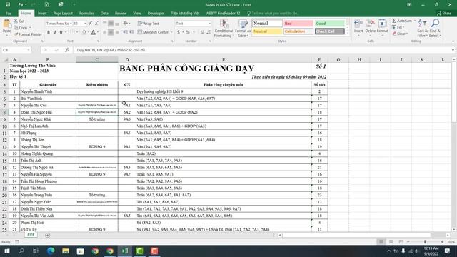Toggle middle vertical alignment

[x=111, y=24]
